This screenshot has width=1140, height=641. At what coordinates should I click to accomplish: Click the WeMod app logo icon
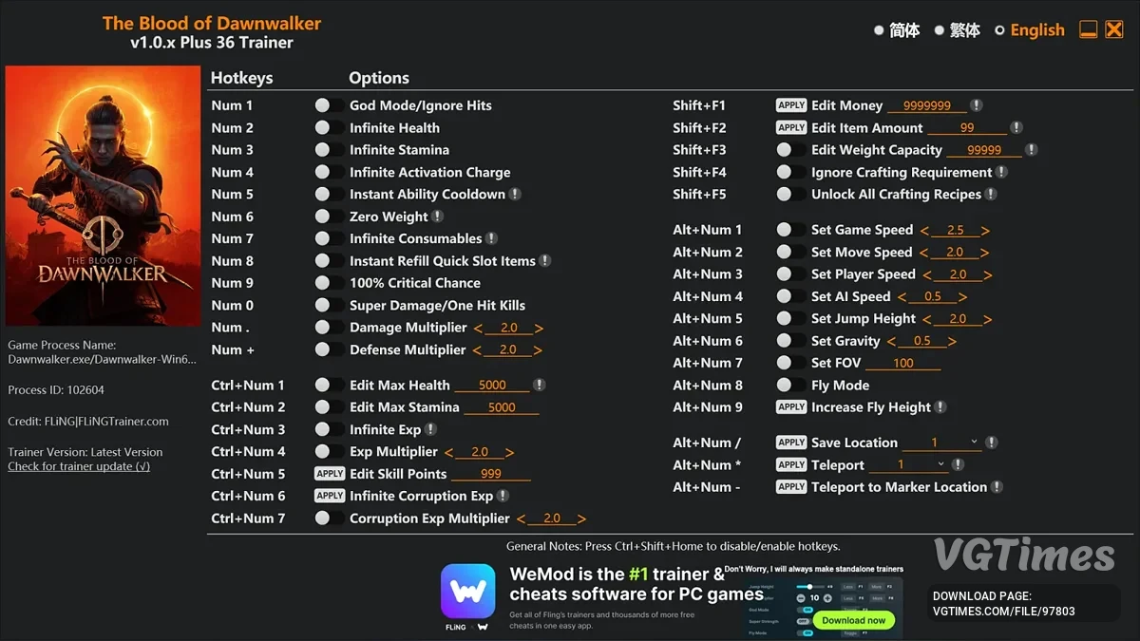click(x=467, y=591)
